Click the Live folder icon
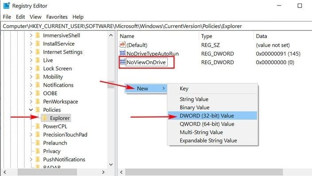 (38, 60)
